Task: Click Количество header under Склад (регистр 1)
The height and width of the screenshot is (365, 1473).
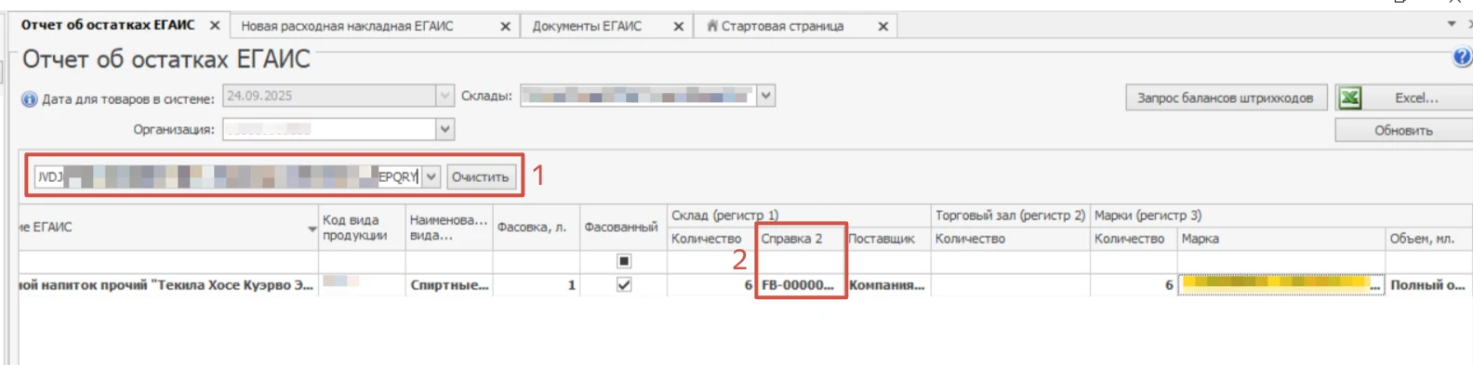Action: pyautogui.click(x=711, y=239)
